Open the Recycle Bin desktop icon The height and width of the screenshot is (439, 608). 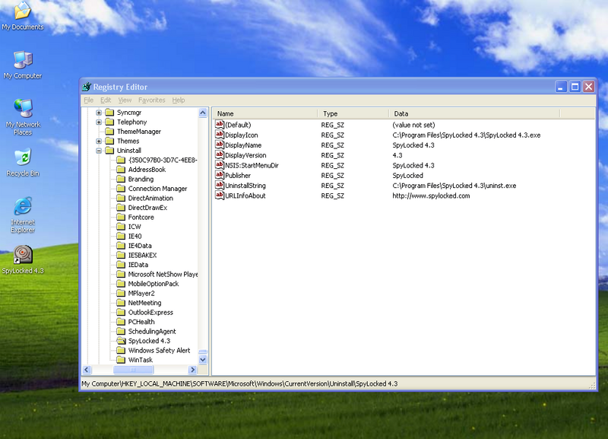point(23,162)
